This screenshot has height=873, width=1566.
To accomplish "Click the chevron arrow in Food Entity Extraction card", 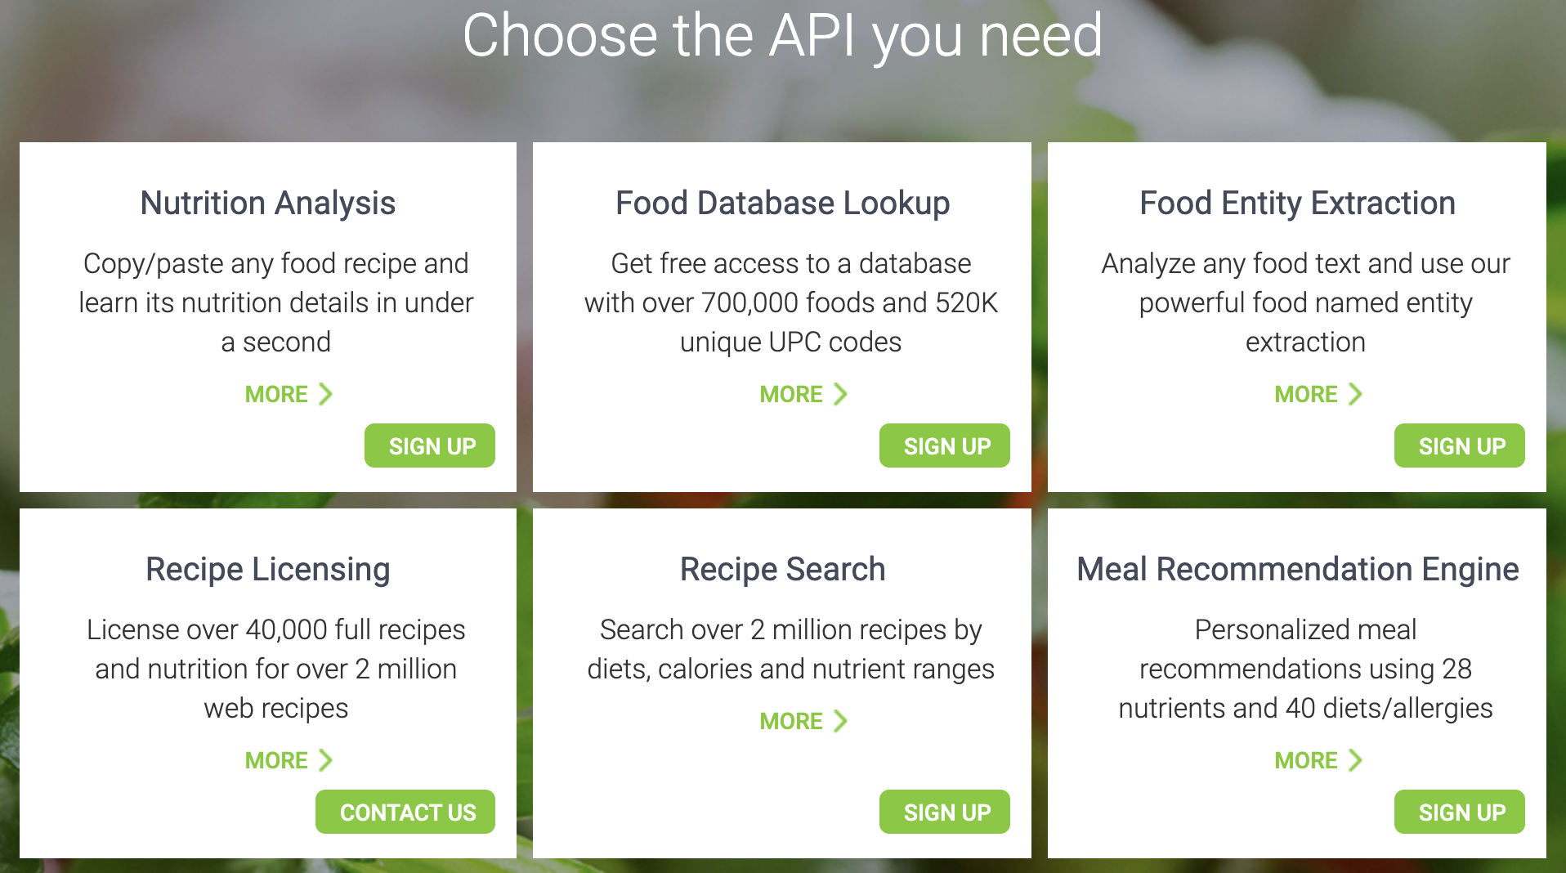I will pos(1355,394).
